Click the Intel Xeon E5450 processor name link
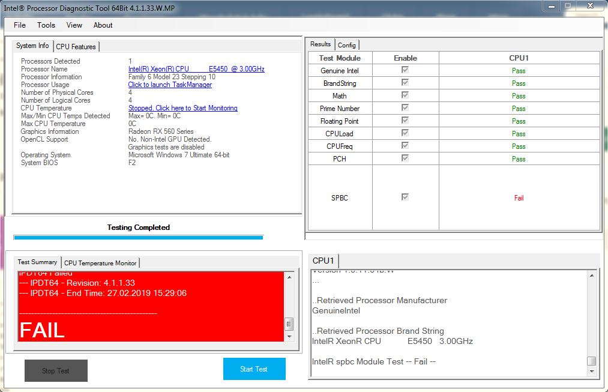The width and height of the screenshot is (608, 392). [196, 69]
